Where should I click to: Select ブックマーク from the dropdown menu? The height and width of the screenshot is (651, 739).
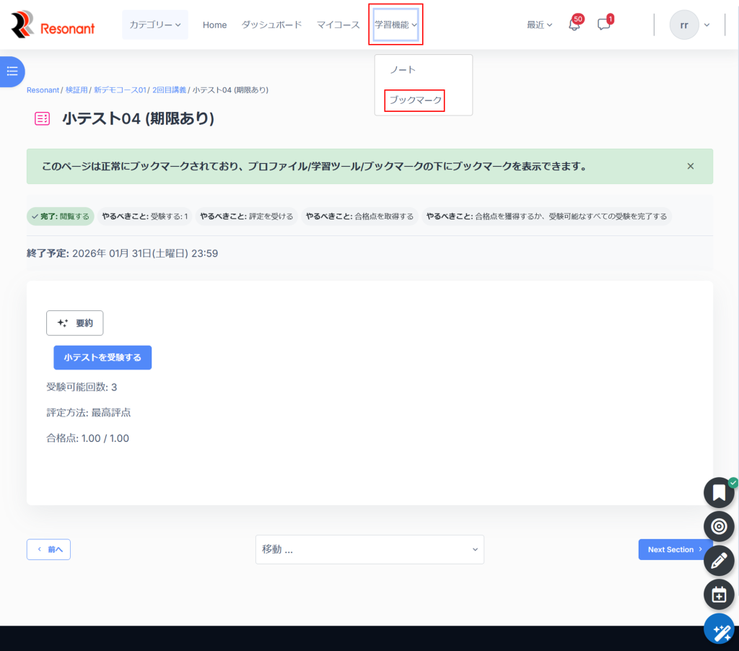click(415, 100)
